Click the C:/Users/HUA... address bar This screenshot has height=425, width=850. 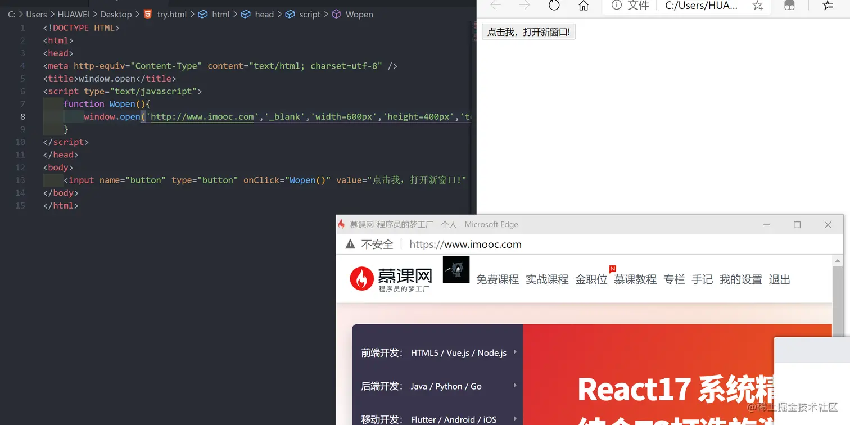point(701,6)
